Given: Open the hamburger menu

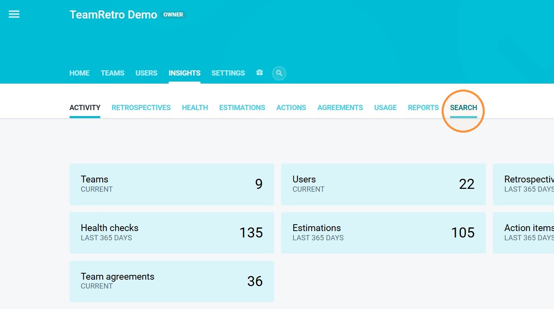Looking at the screenshot, I should click(x=14, y=14).
